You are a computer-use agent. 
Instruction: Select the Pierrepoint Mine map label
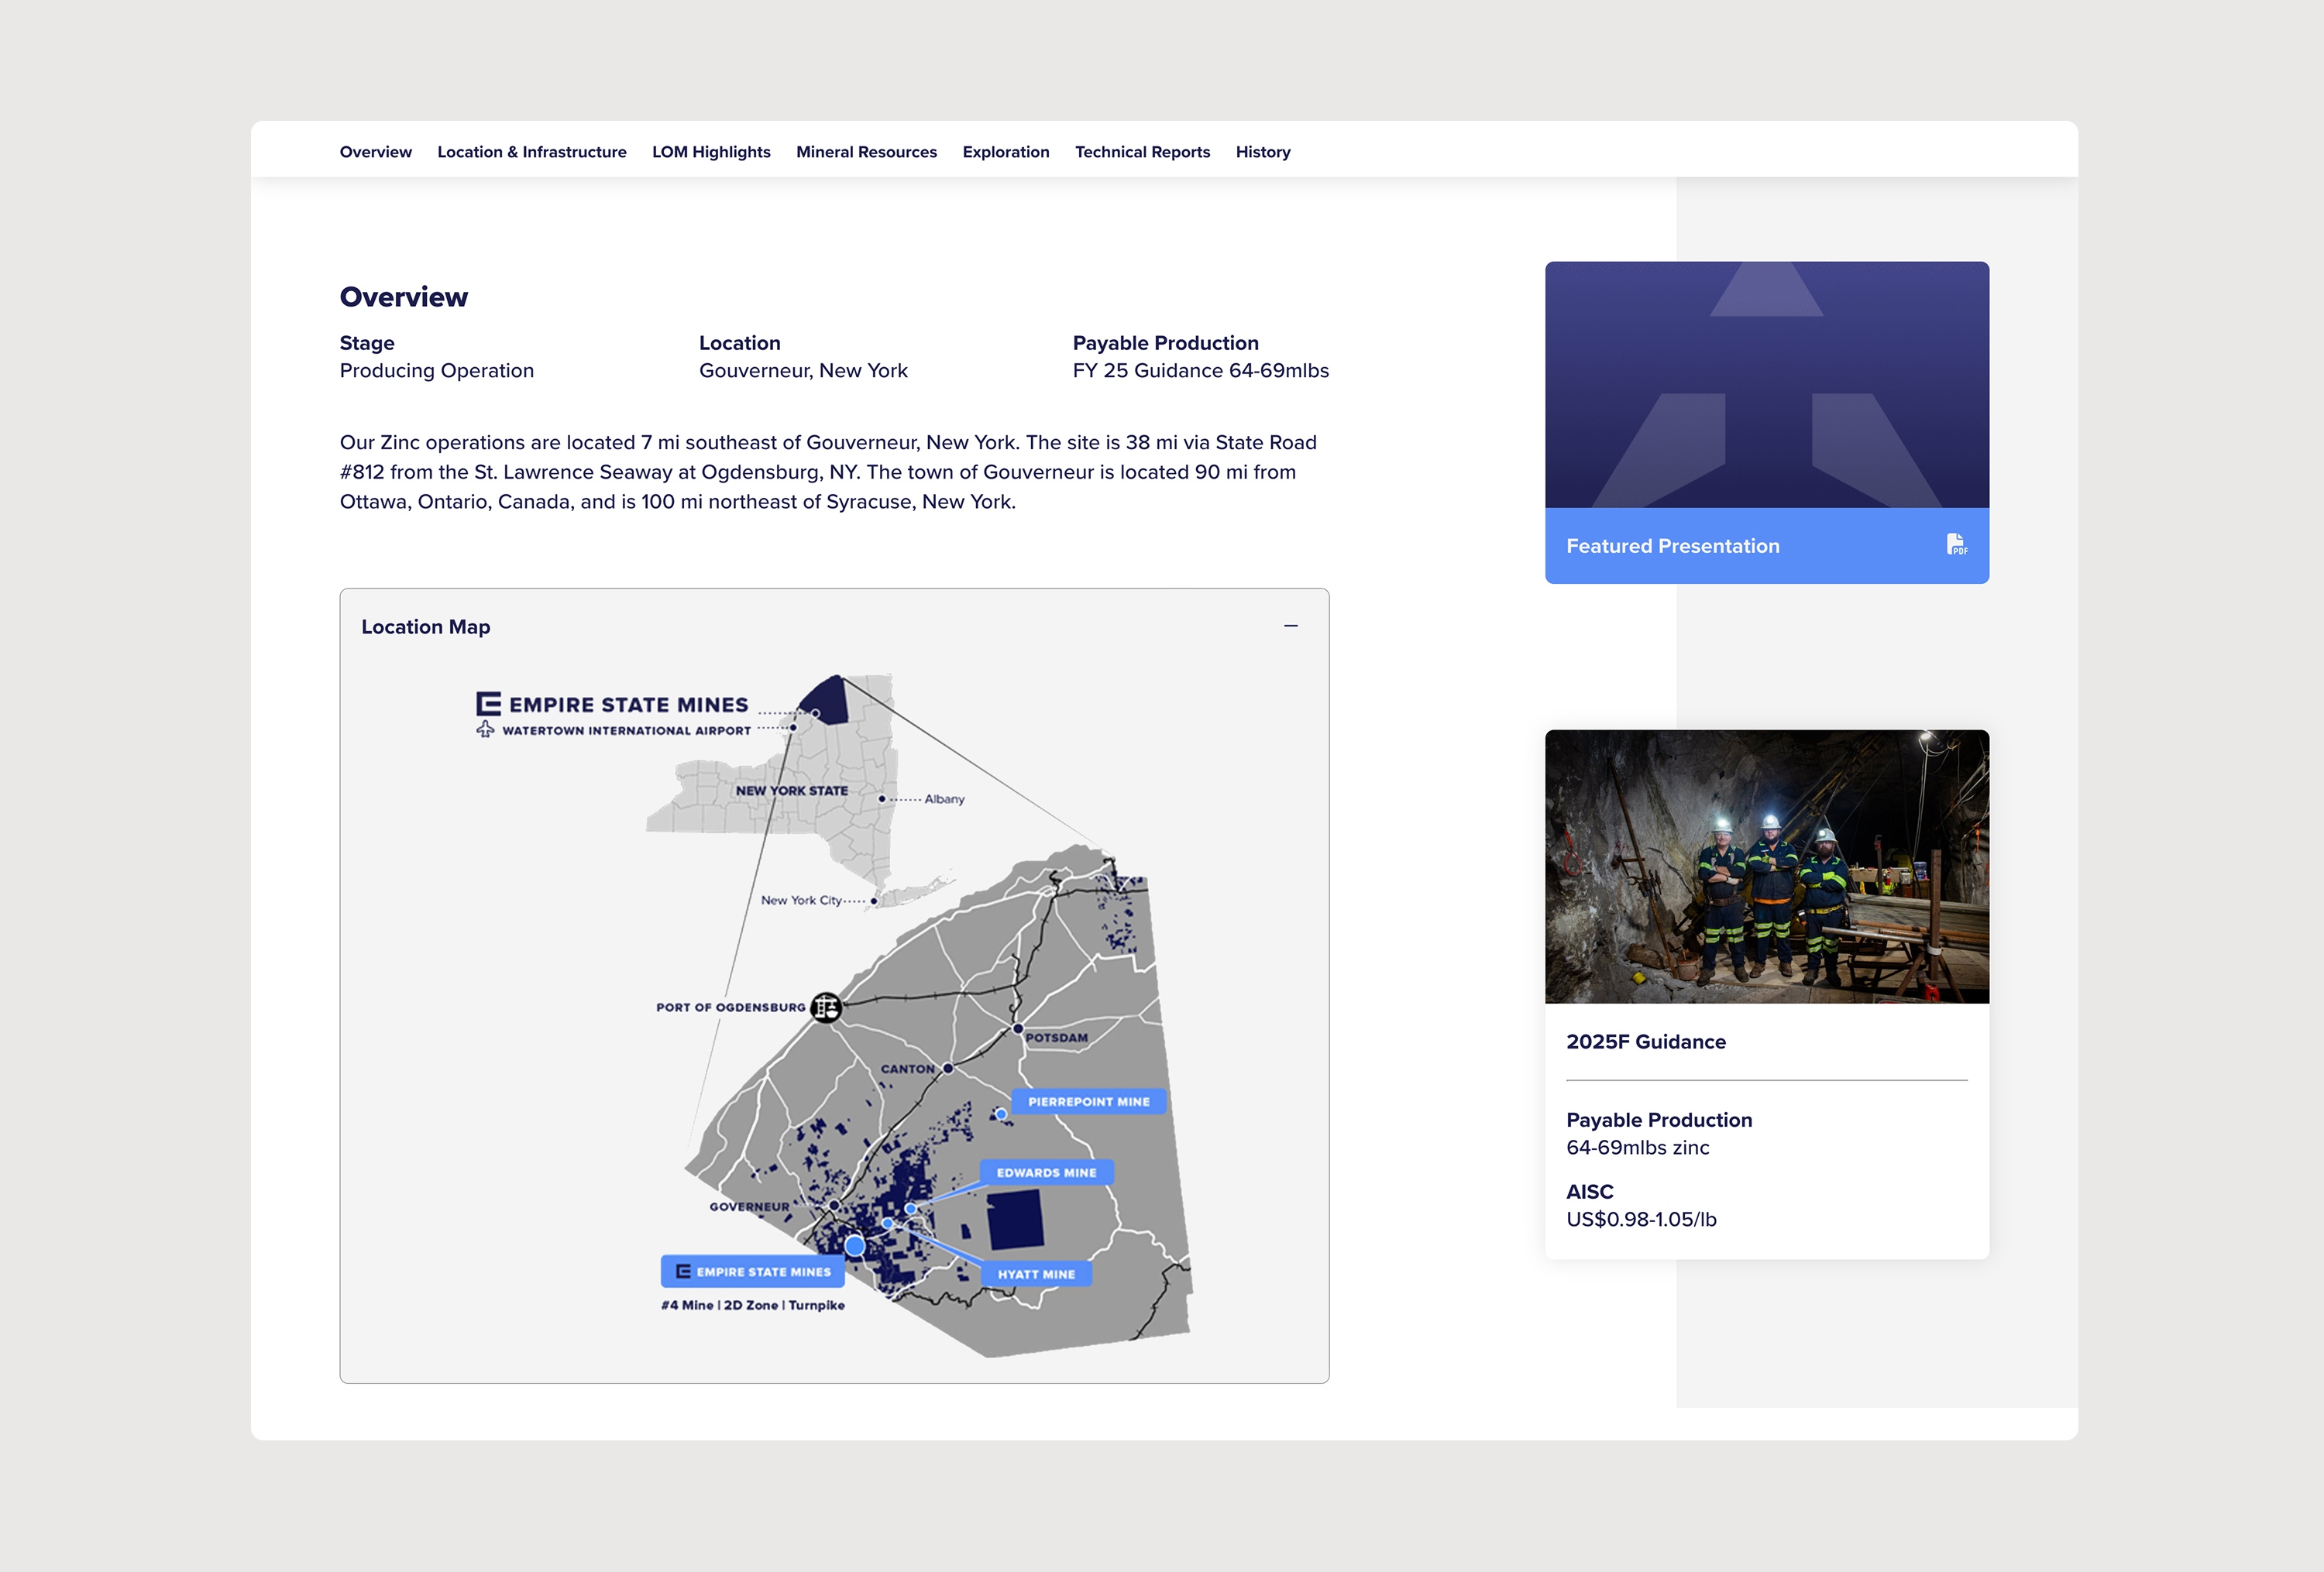tap(1089, 1101)
